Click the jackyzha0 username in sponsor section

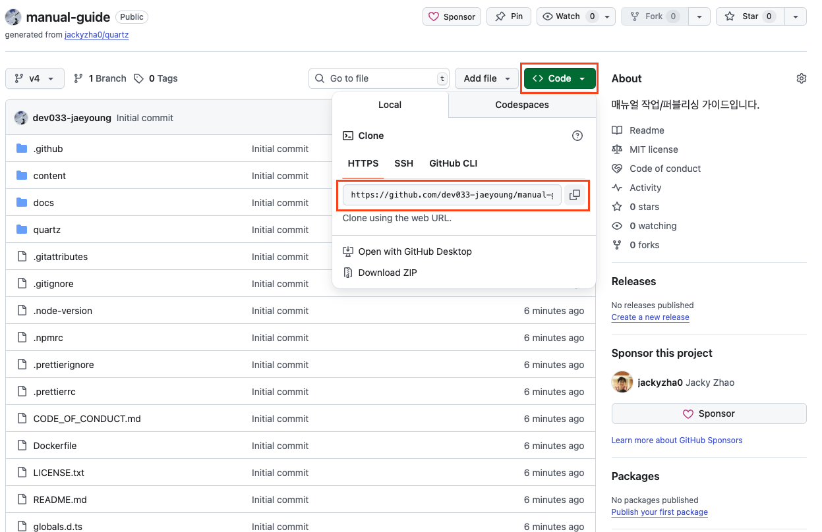[x=660, y=383]
